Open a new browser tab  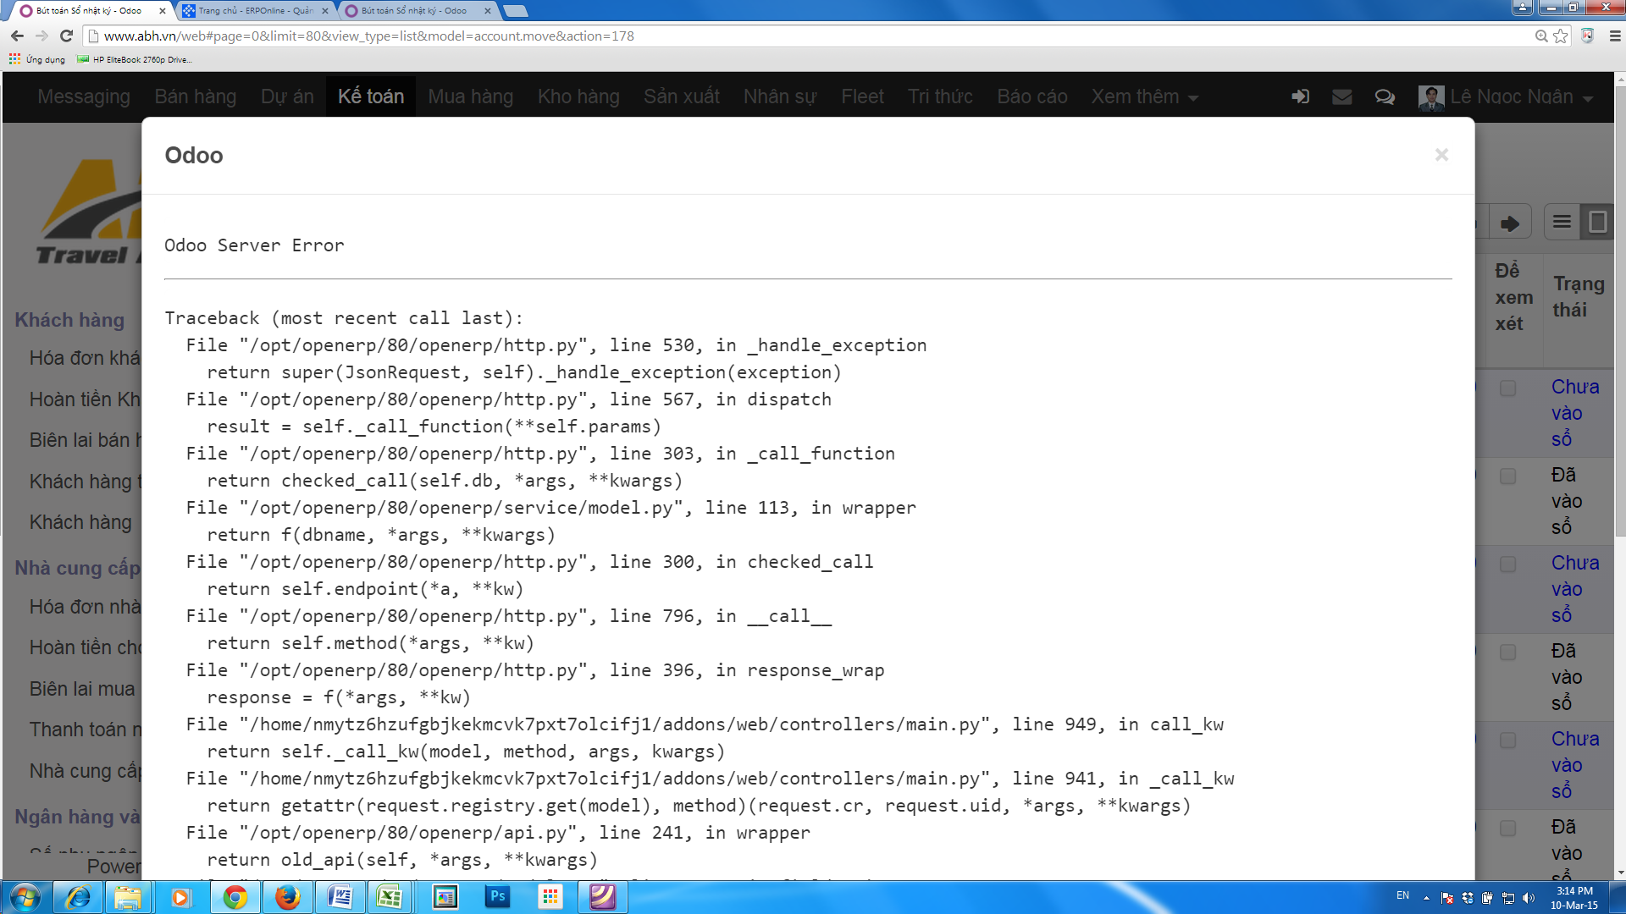[515, 11]
